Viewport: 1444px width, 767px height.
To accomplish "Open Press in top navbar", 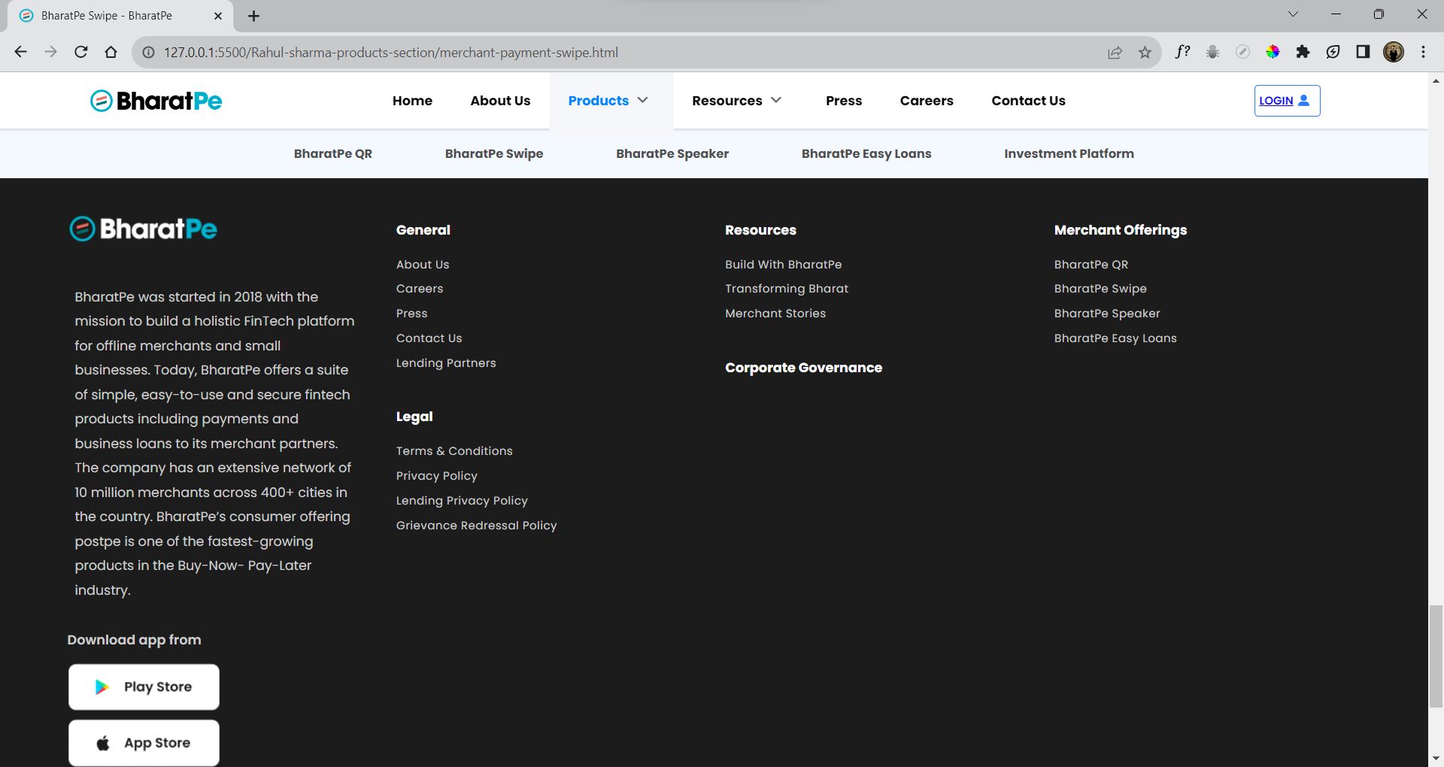I will tap(844, 101).
